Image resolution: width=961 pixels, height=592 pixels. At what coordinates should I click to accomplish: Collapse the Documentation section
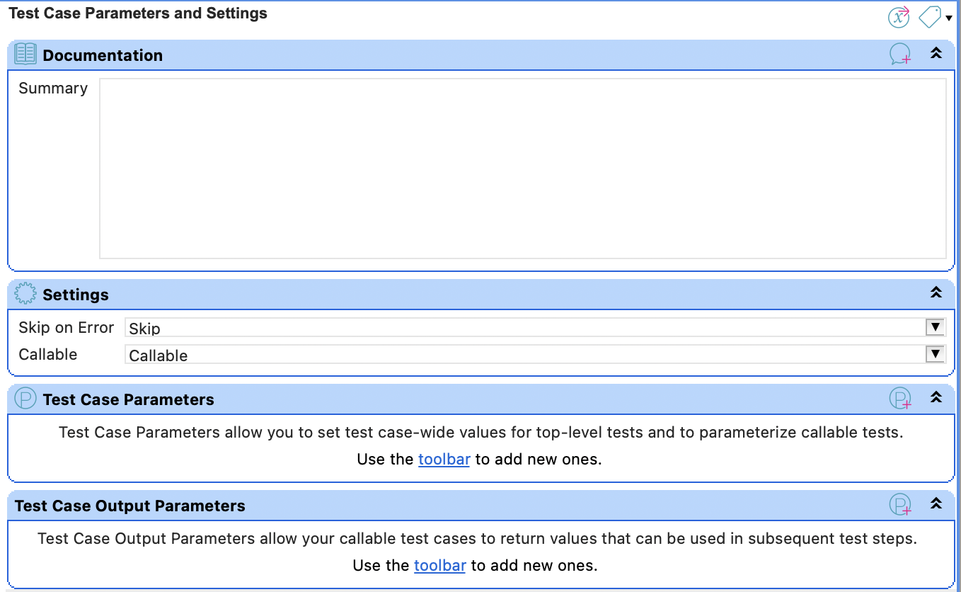tap(936, 53)
